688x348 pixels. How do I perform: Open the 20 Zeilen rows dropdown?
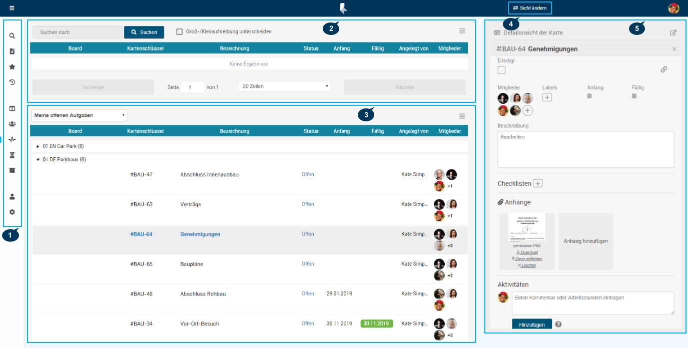tap(284, 86)
